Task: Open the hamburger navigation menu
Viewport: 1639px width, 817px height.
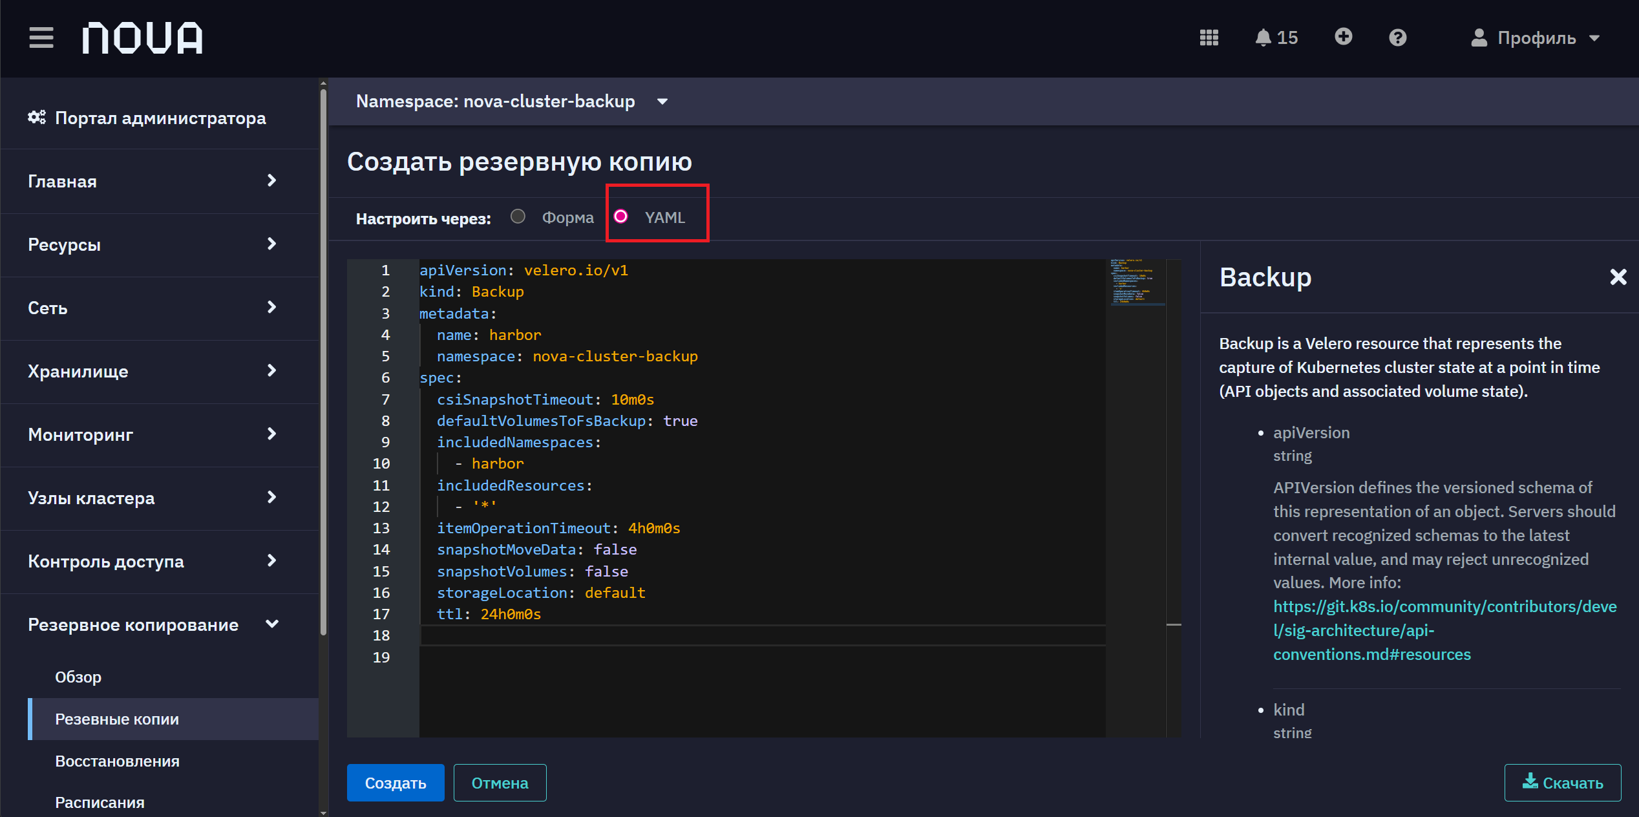Action: click(x=41, y=37)
